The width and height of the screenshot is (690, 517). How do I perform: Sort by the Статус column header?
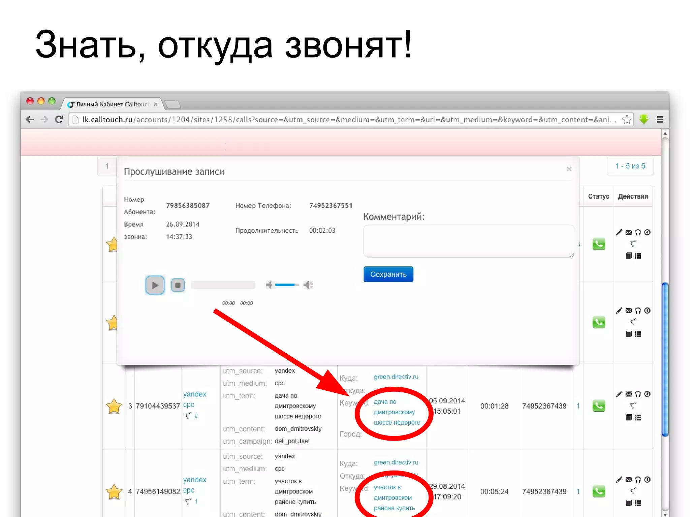(x=598, y=196)
